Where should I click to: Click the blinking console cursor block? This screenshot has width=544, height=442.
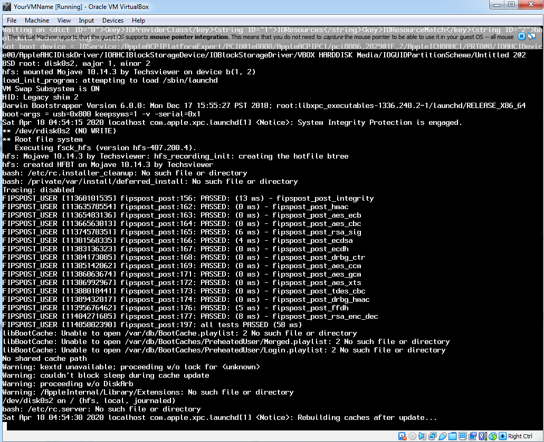point(5,426)
